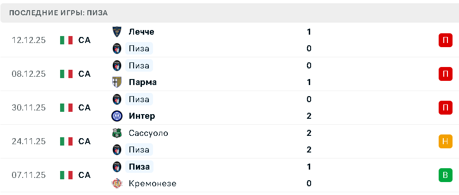Click the Lecce club crest icon
This screenshot has width=459, height=195.
[116, 32]
